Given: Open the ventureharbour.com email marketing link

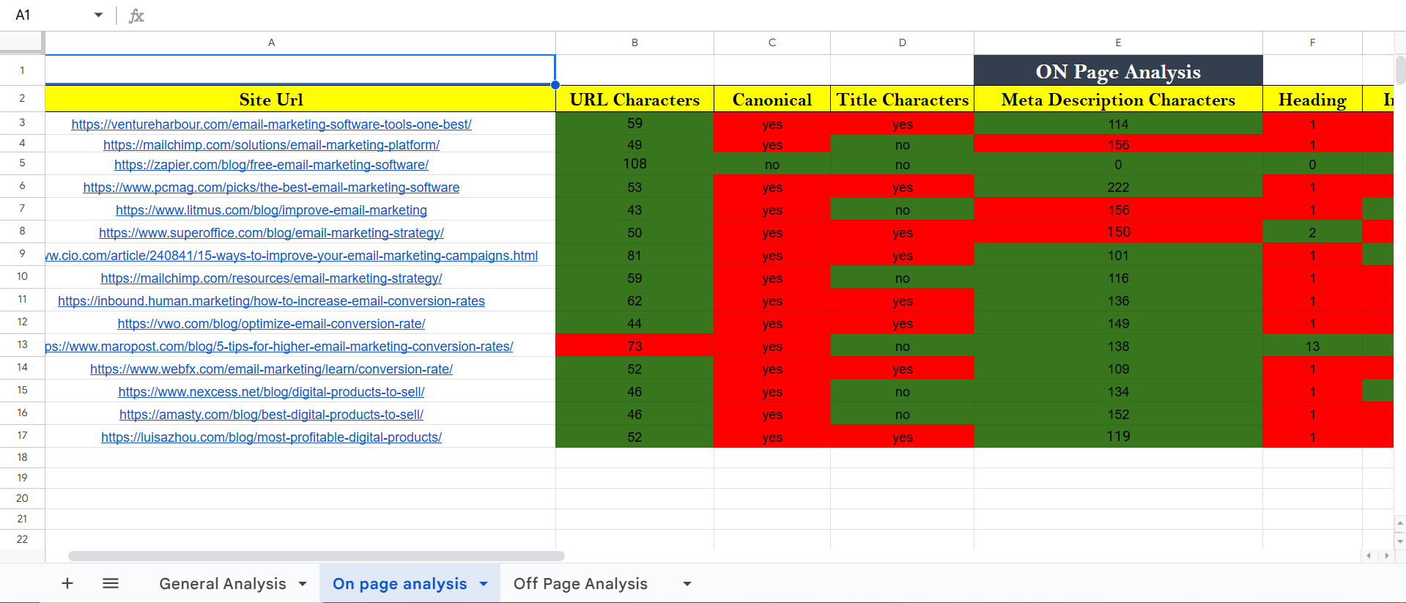Looking at the screenshot, I should [x=271, y=125].
